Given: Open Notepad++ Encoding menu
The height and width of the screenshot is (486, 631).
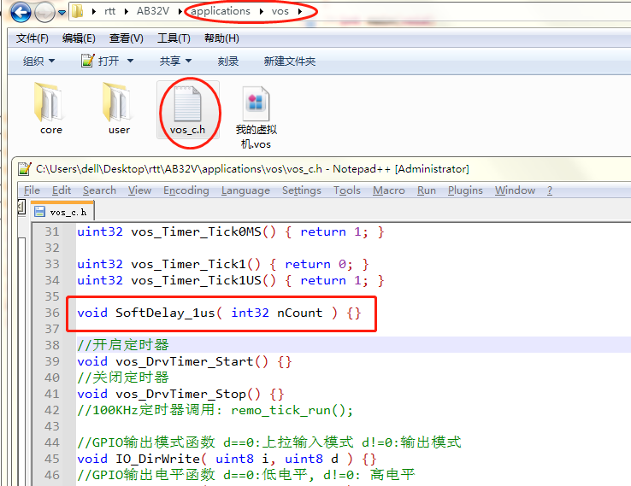Looking at the screenshot, I should pos(186,190).
